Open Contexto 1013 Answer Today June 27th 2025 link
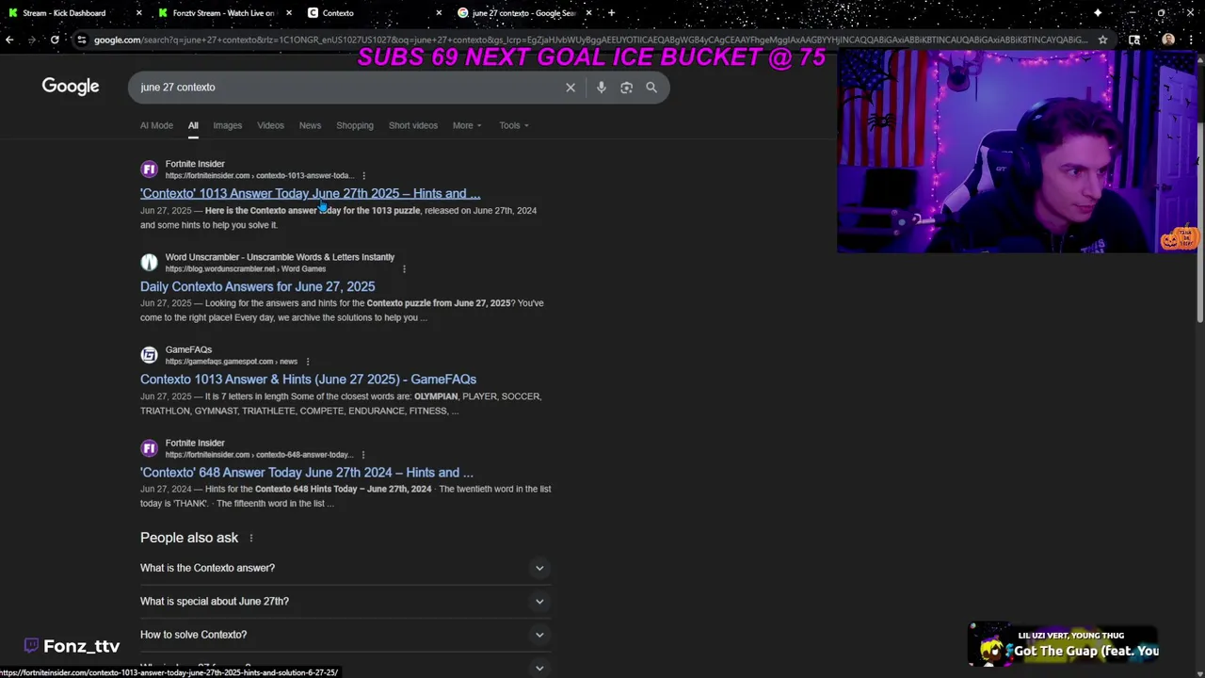The width and height of the screenshot is (1205, 678). tap(310, 193)
